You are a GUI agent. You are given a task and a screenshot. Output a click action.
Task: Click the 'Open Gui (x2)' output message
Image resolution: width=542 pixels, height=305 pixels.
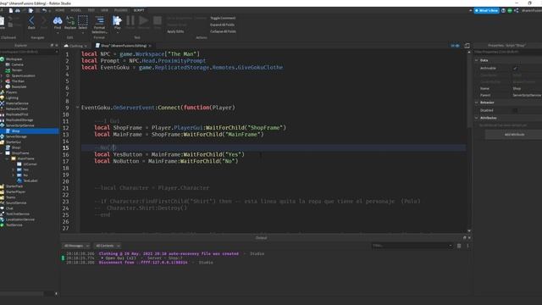120,258
